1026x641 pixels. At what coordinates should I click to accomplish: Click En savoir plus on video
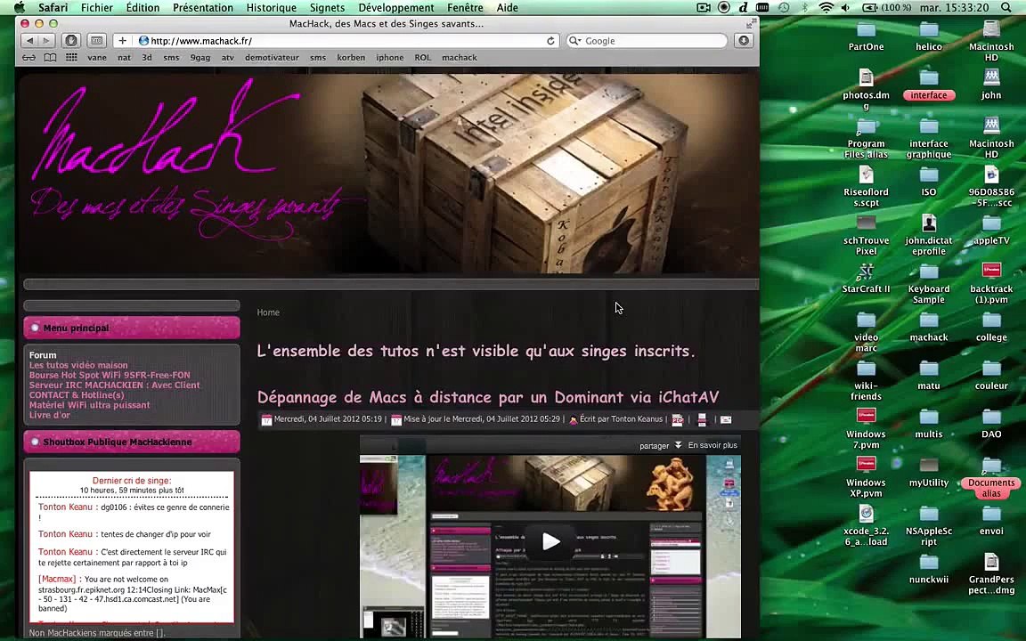(712, 445)
